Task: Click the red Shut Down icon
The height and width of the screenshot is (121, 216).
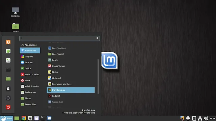Action: click(8, 107)
